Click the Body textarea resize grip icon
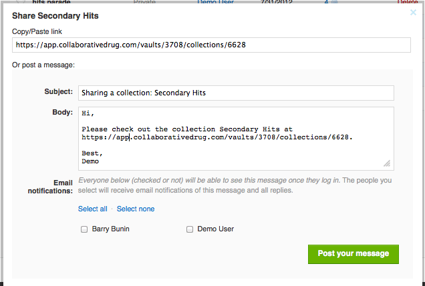 [x=387, y=163]
